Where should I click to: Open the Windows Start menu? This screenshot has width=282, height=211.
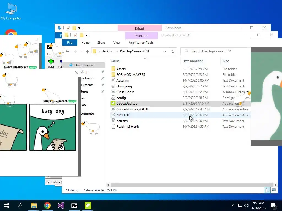click(x=7, y=206)
